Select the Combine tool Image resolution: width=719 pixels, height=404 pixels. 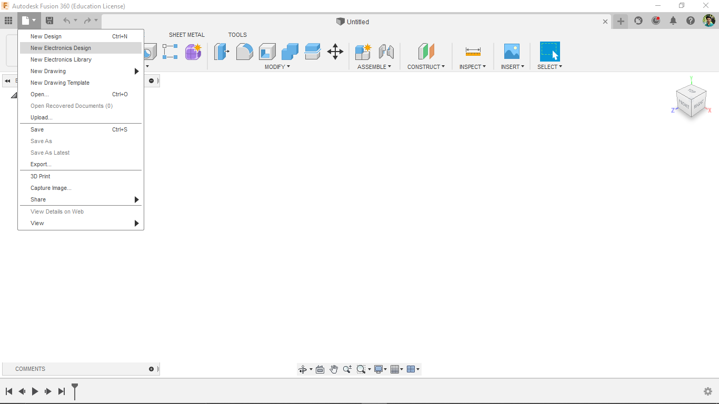(x=290, y=52)
